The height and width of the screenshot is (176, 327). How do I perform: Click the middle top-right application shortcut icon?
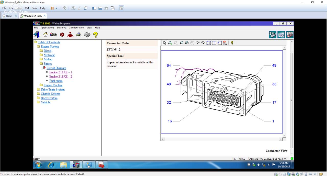point(281,35)
